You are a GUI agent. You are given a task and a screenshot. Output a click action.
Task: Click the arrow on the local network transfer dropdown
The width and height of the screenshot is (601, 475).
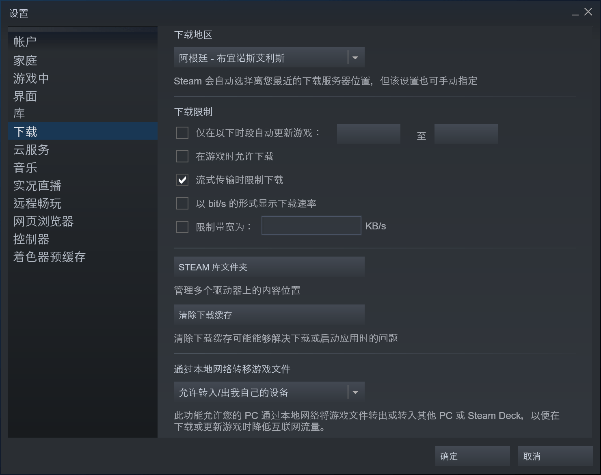pos(355,392)
